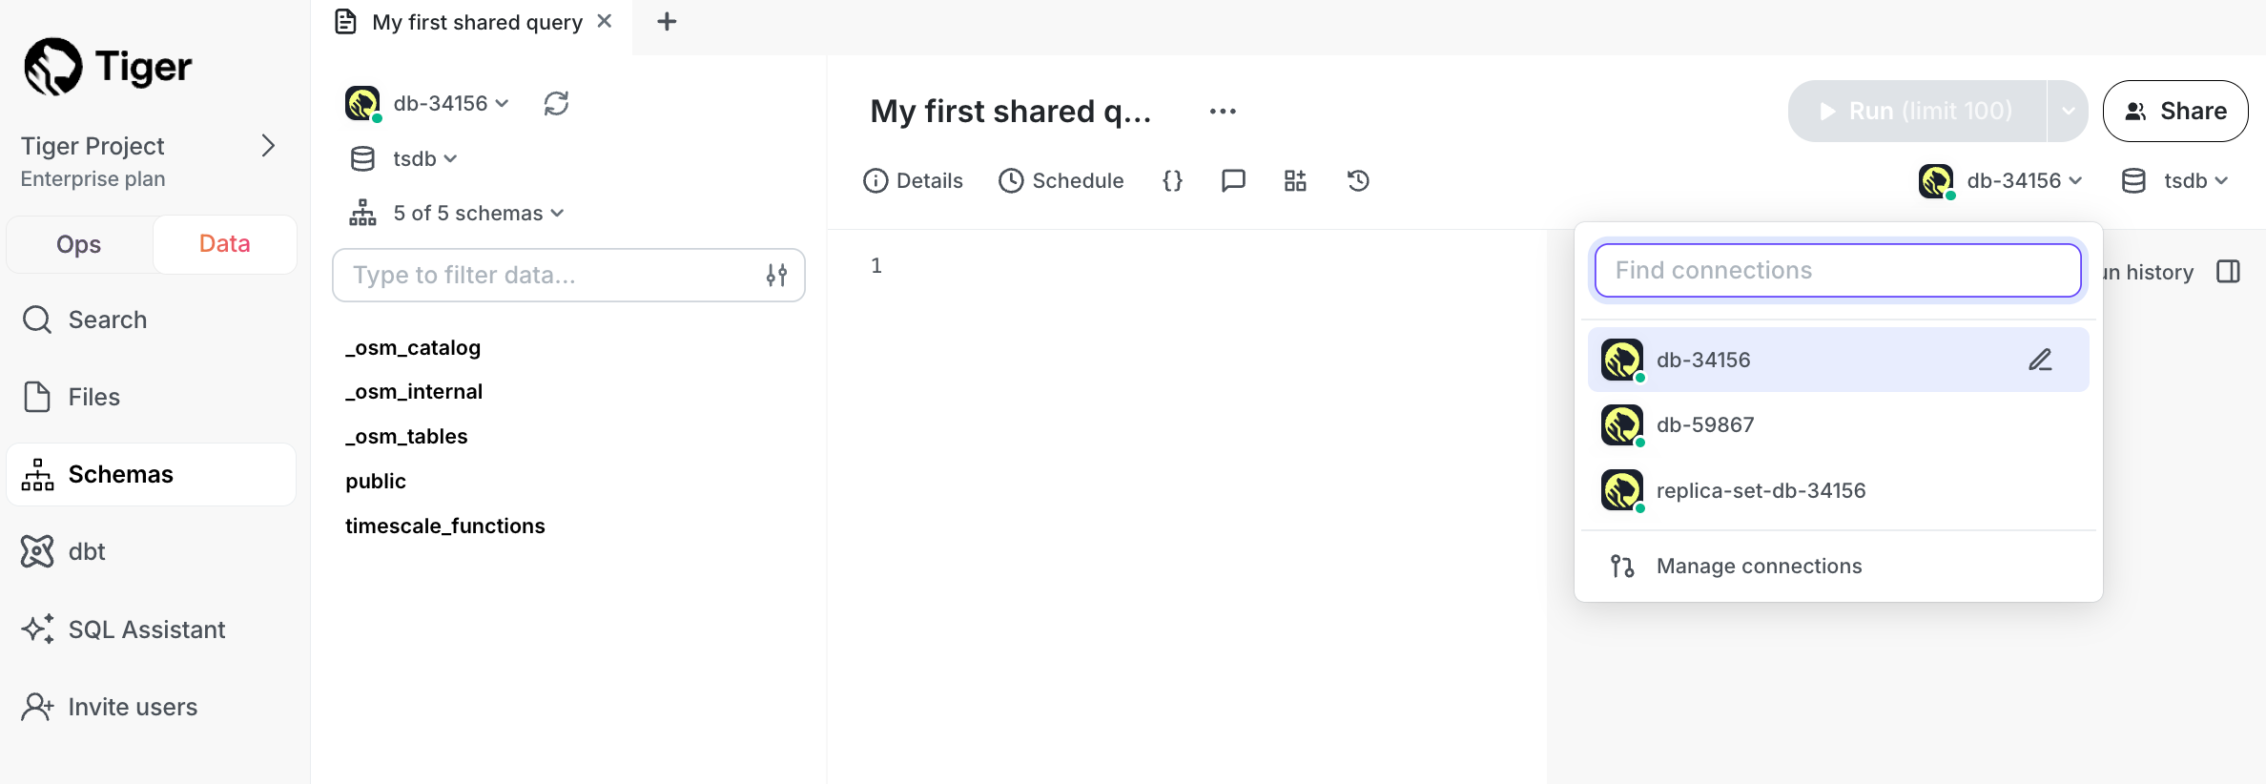Select the dbt tool in sidebar

click(86, 551)
